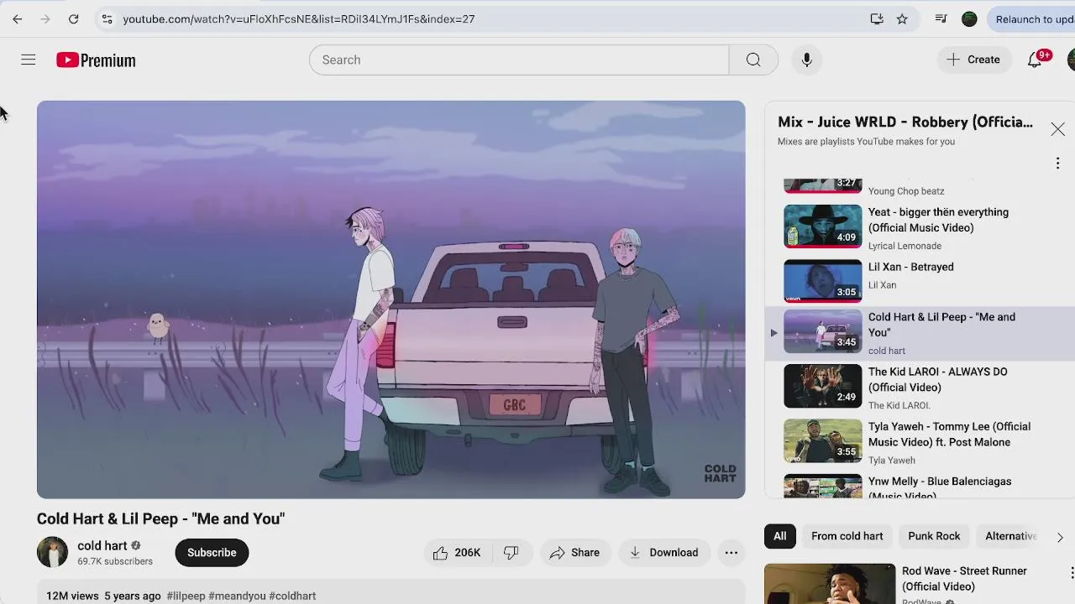Start voice search with microphone
Screen dimensions: 1075x604
click(x=806, y=60)
